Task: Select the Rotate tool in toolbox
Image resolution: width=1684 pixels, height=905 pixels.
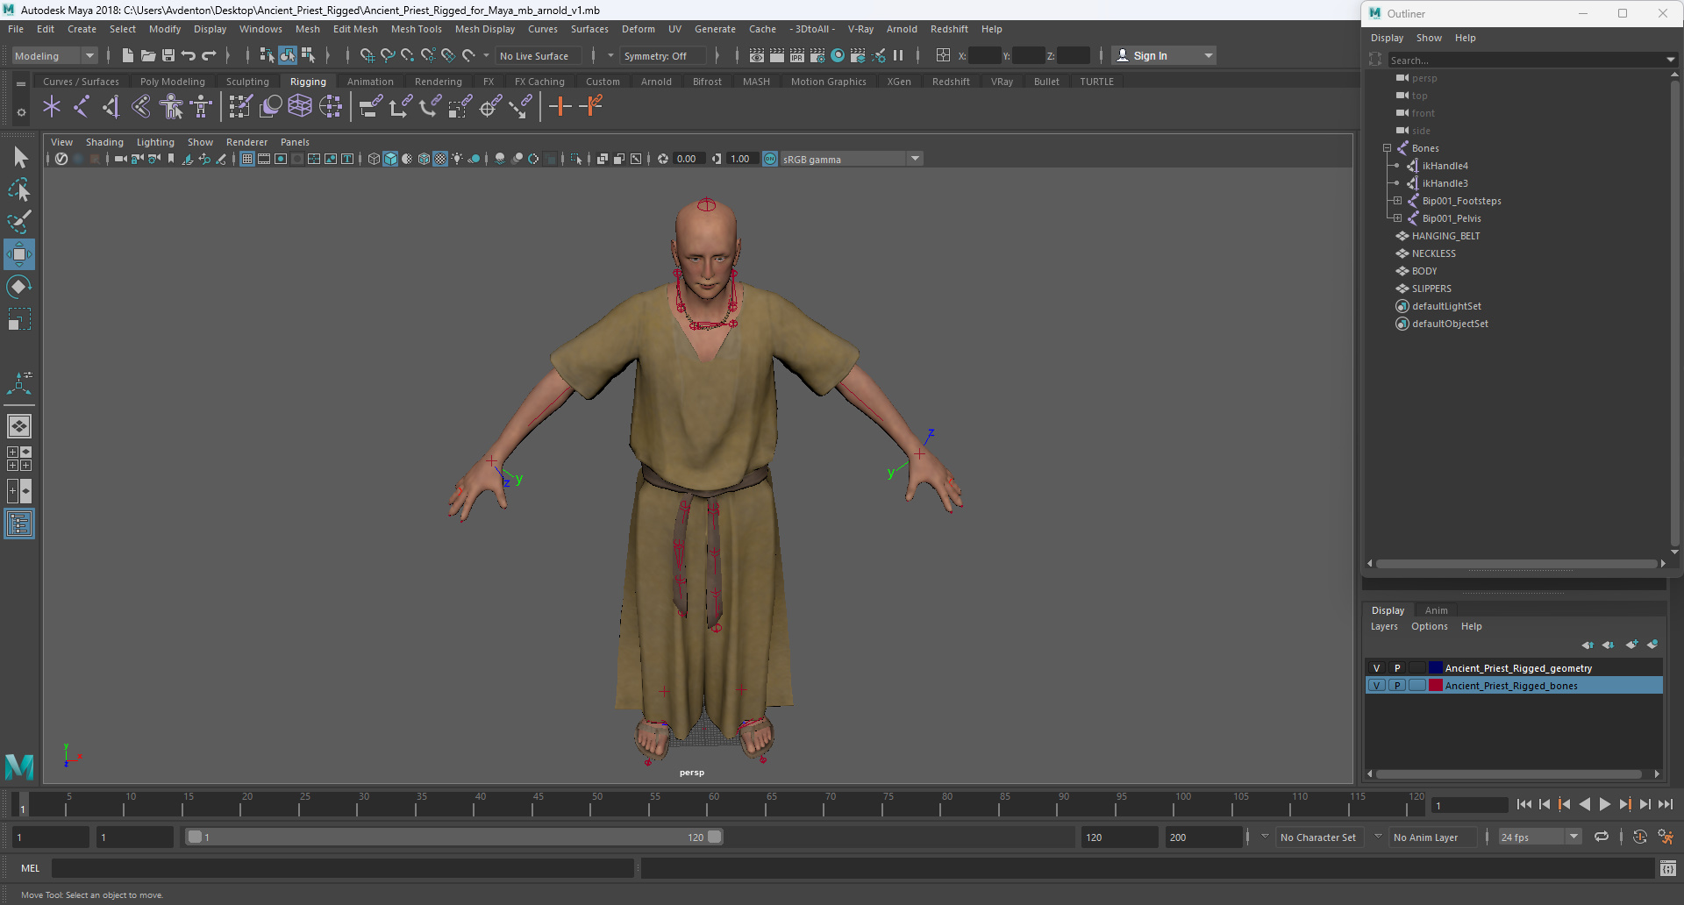Action: [x=19, y=287]
